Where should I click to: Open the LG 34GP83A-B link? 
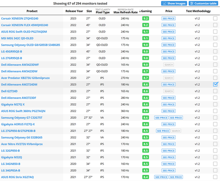11,170
